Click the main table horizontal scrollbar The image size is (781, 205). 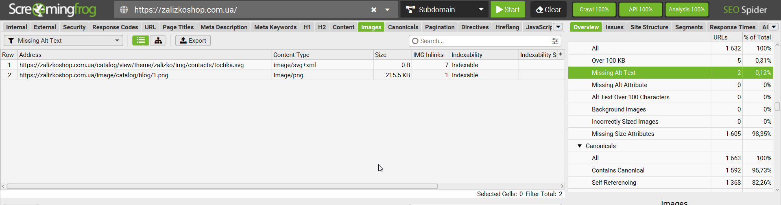click(222, 186)
